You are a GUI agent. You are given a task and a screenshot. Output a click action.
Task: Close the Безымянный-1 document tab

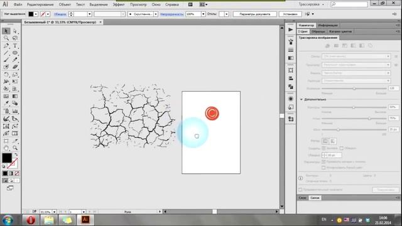point(100,22)
